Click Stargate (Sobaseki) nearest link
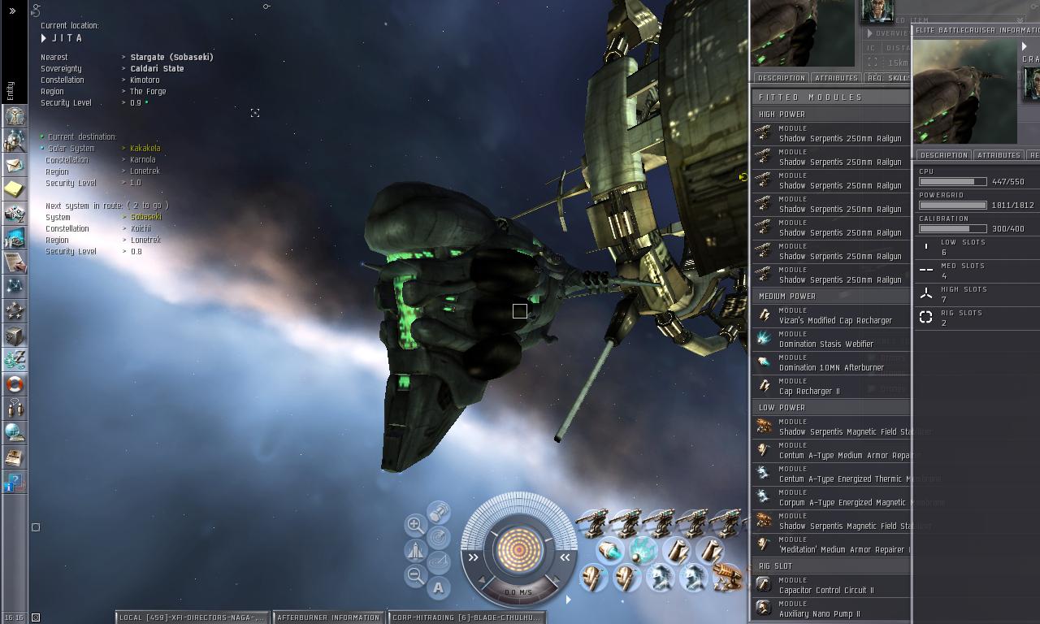This screenshot has height=624, width=1040. (171, 58)
